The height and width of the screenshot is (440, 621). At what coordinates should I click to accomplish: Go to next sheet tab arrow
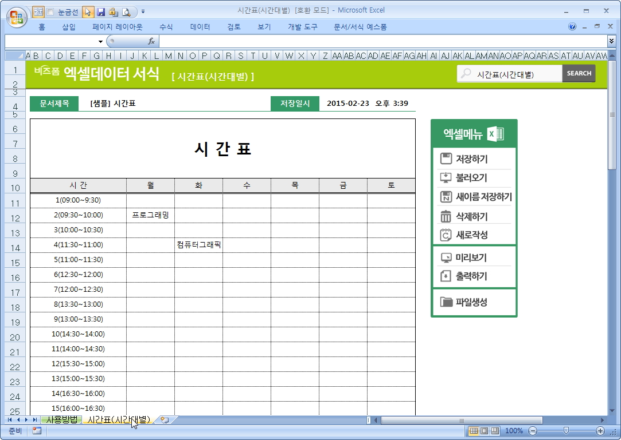click(x=26, y=420)
